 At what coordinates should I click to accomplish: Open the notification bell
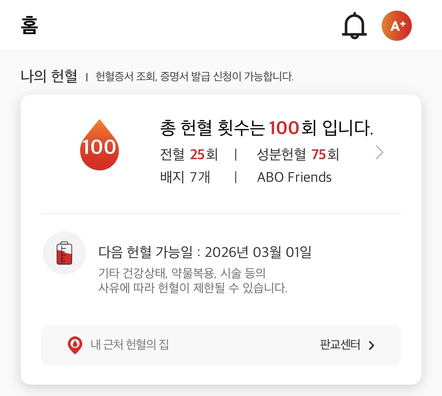[x=354, y=26]
